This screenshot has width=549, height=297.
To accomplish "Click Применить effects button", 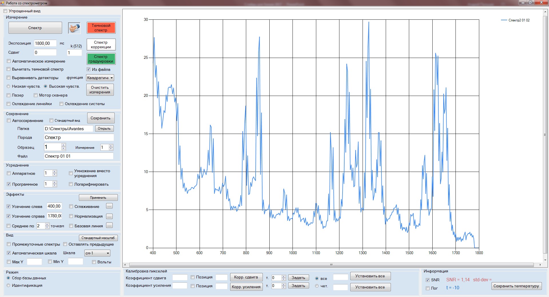I will [x=98, y=198].
